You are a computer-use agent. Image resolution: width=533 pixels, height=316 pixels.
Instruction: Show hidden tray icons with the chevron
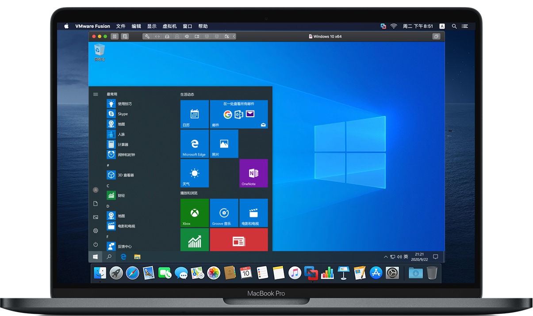coord(386,257)
